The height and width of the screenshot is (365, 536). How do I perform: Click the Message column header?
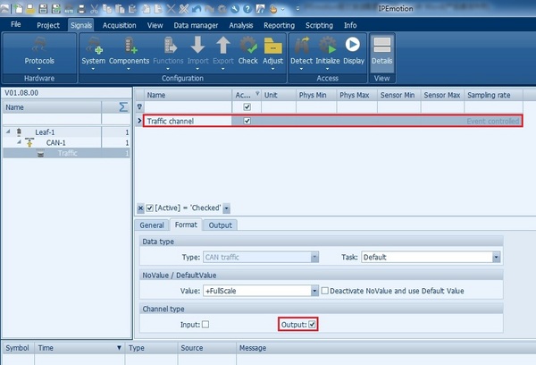(386, 348)
